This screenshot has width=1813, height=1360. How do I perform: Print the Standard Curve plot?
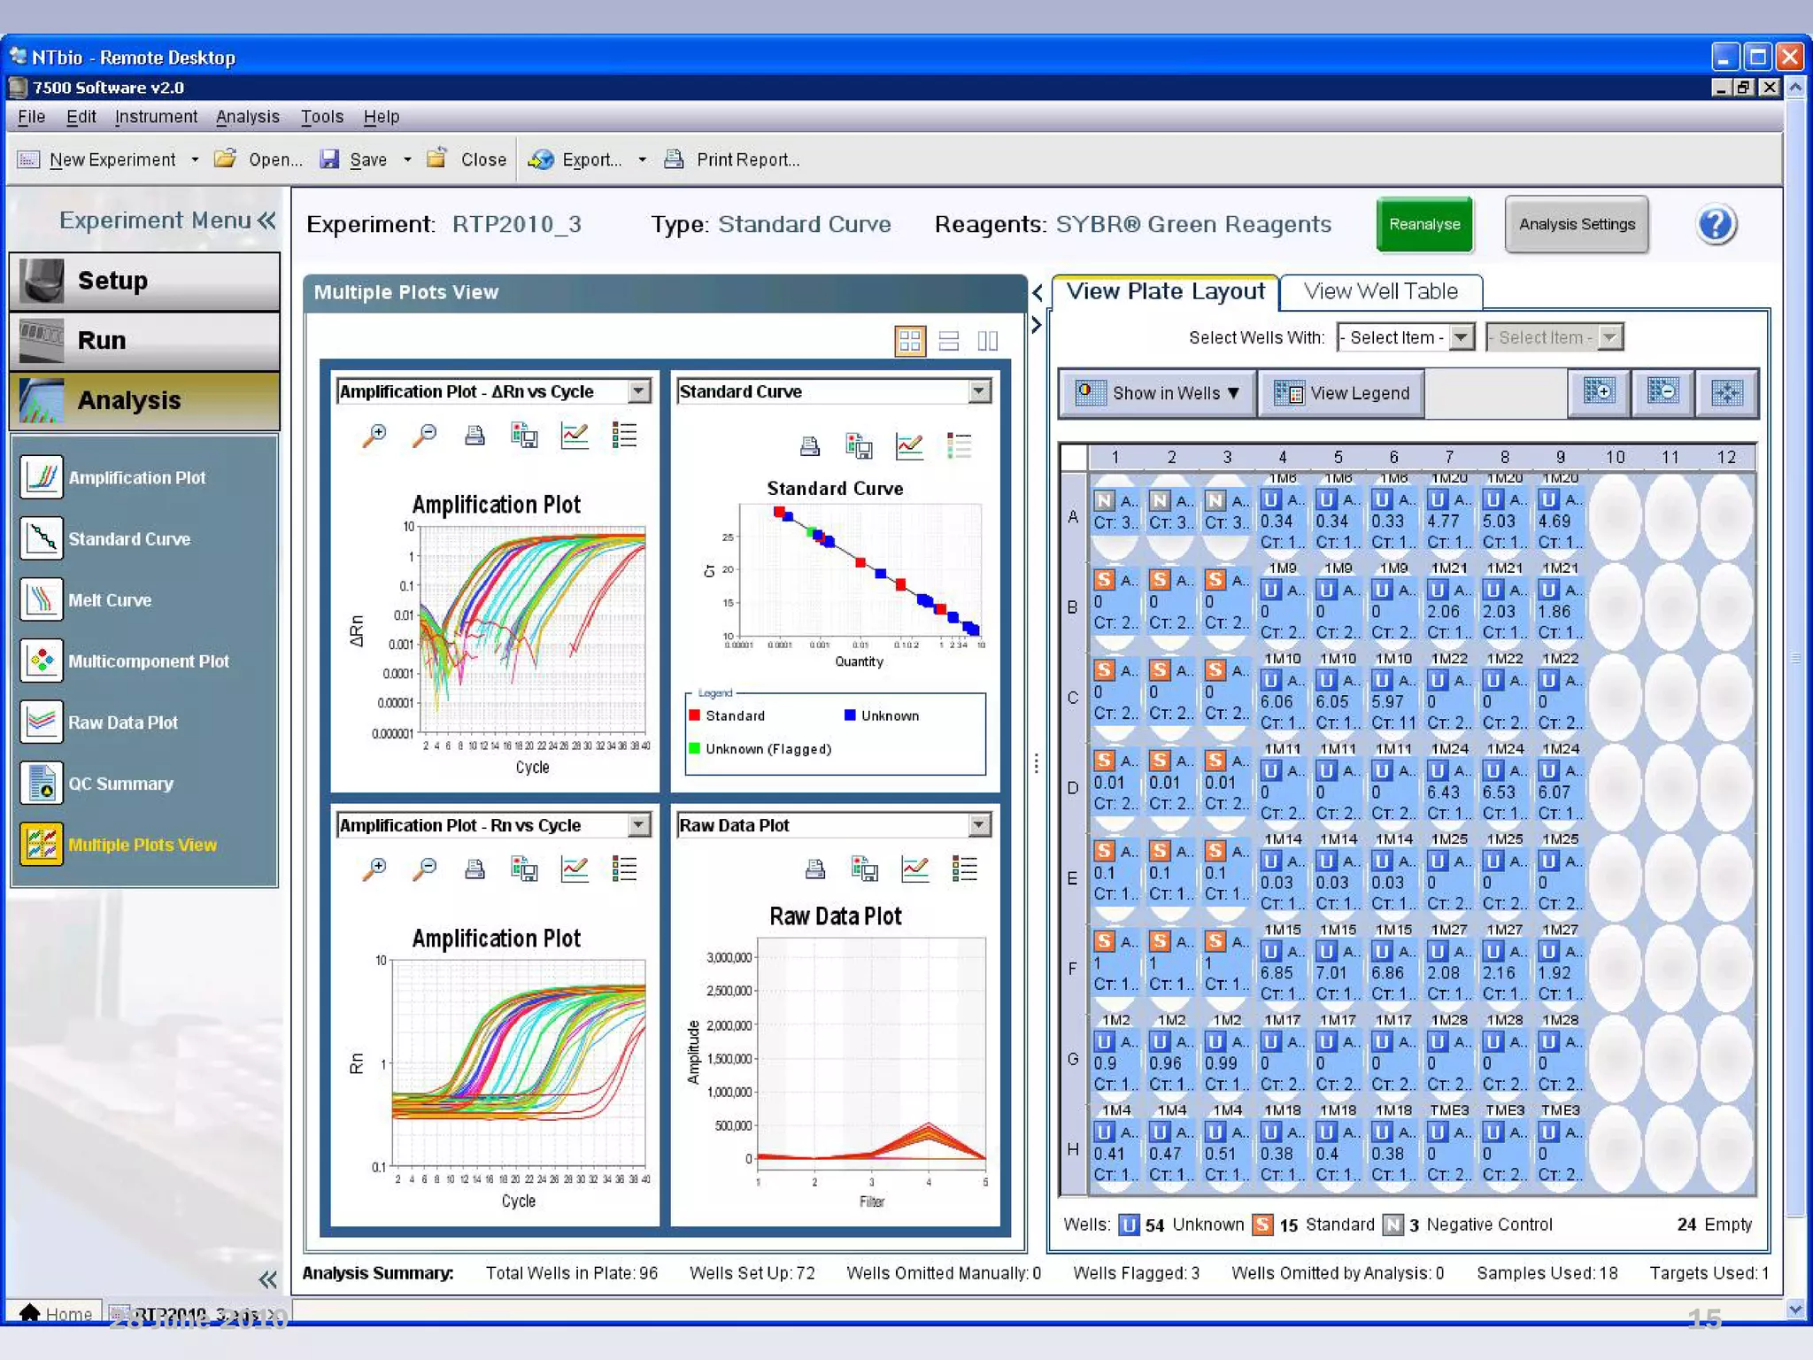pos(810,445)
